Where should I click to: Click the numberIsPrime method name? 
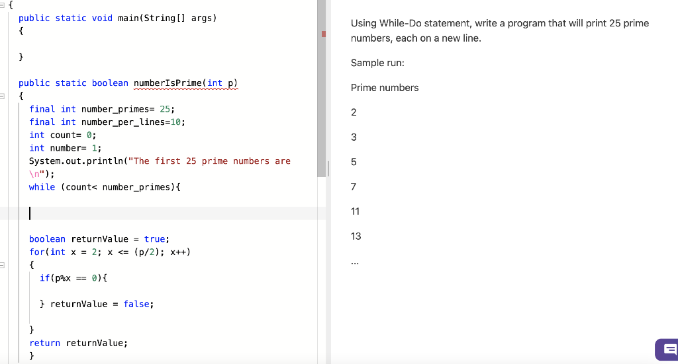168,83
